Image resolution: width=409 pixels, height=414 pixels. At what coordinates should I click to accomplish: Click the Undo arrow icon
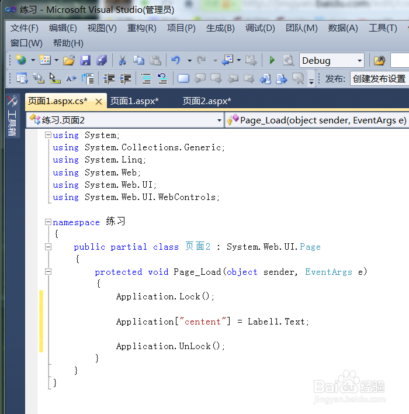(176, 60)
